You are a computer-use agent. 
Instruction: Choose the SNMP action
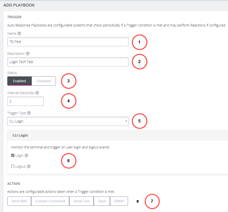pos(119,201)
